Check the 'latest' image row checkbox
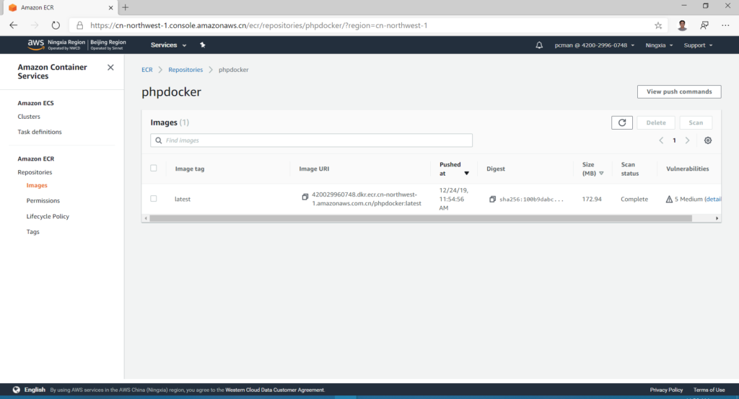 click(x=154, y=199)
